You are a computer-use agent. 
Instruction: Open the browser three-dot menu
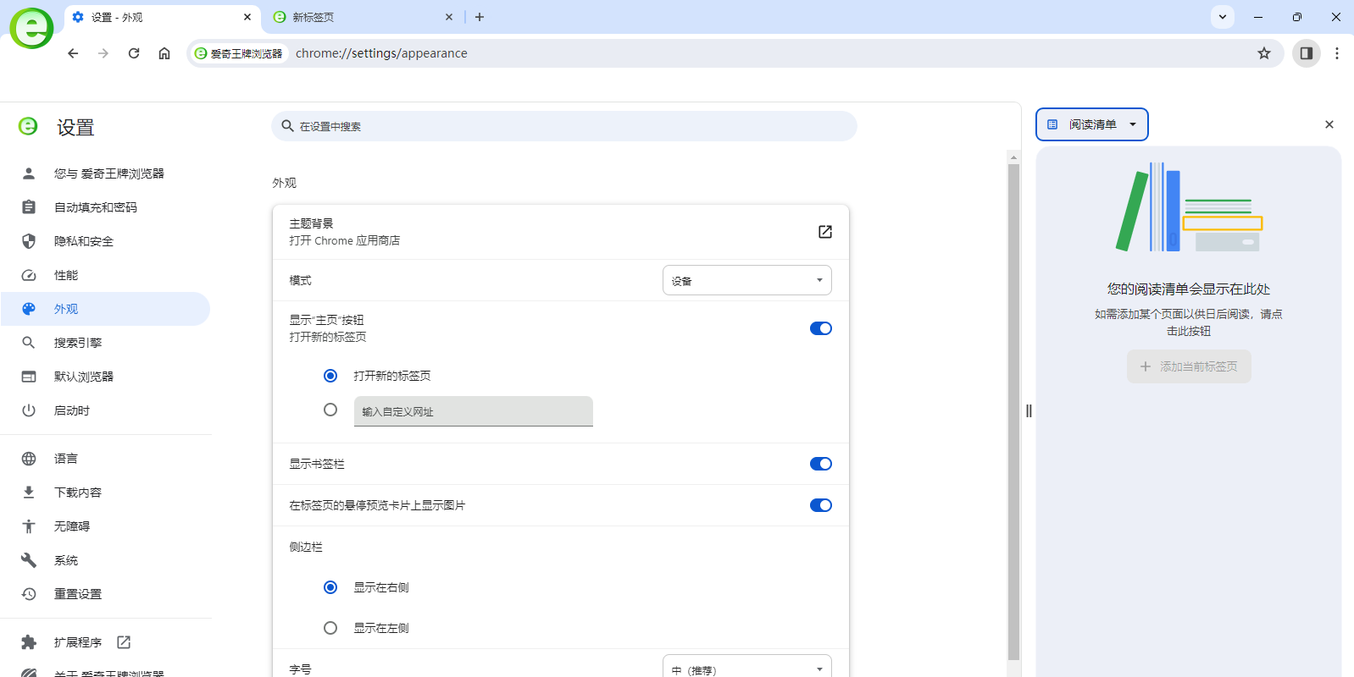[x=1337, y=53]
